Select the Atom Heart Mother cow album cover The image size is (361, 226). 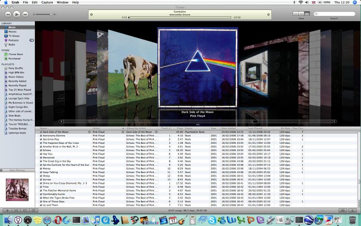point(133,68)
